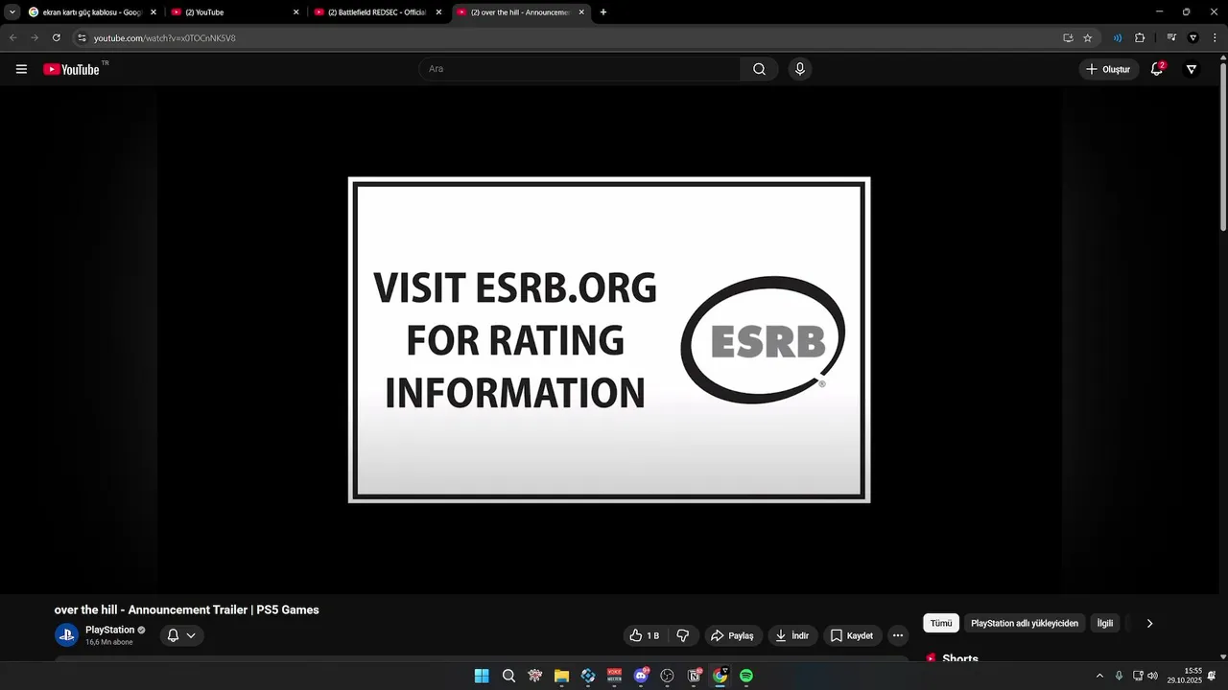Screen dimensions: 1228x690
Task: Open Discord from the taskbar
Action: (641, 676)
